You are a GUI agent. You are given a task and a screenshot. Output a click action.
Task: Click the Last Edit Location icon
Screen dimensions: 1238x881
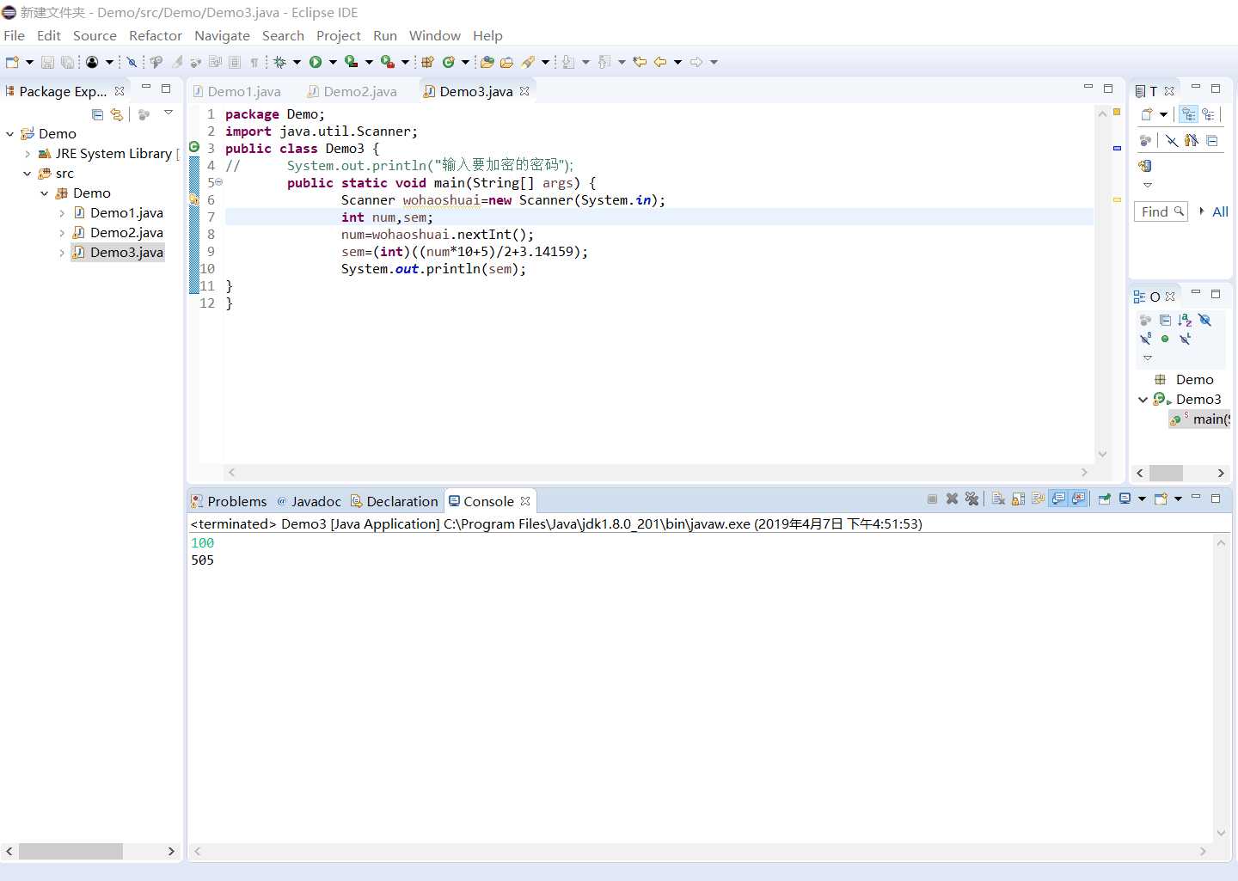coord(640,62)
